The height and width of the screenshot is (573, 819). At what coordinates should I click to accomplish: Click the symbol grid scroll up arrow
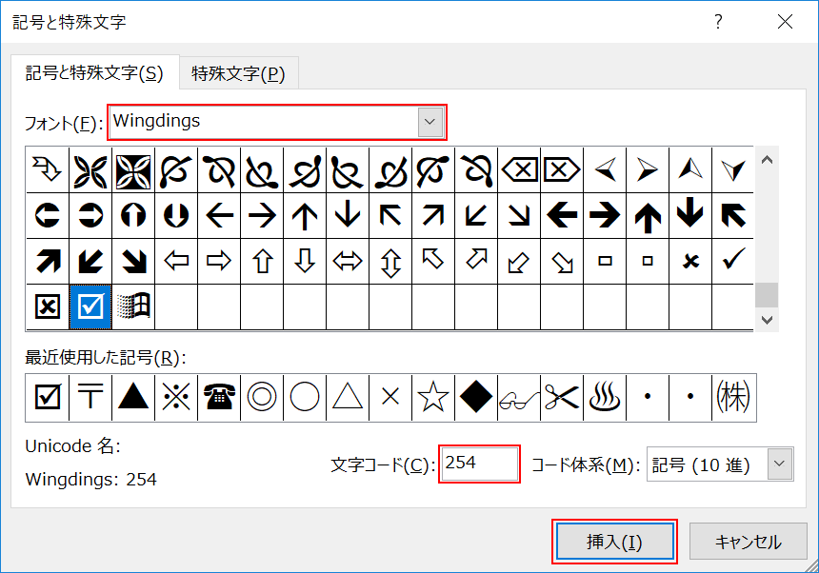767,160
